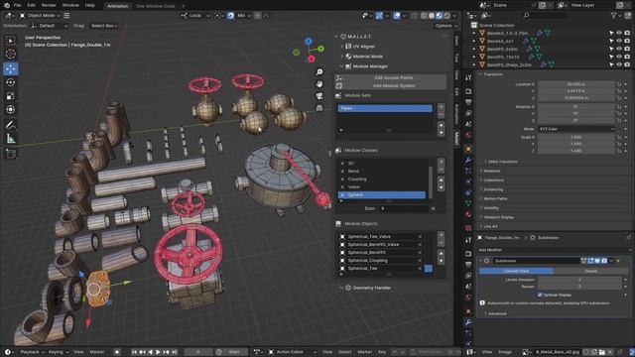This screenshot has height=357, width=635.
Task: Toggle checkbox beside Spherical_Tee_Valve
Action: click(342, 236)
